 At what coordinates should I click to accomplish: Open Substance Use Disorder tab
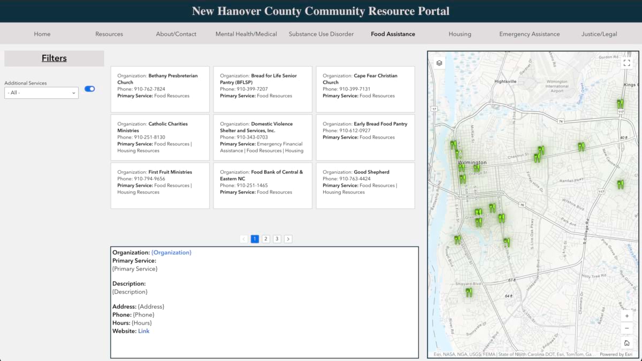[321, 34]
